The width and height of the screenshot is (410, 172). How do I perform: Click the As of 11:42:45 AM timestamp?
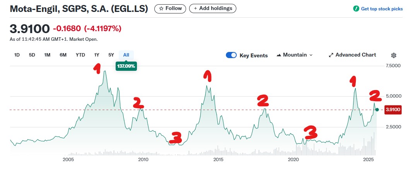tap(54, 39)
